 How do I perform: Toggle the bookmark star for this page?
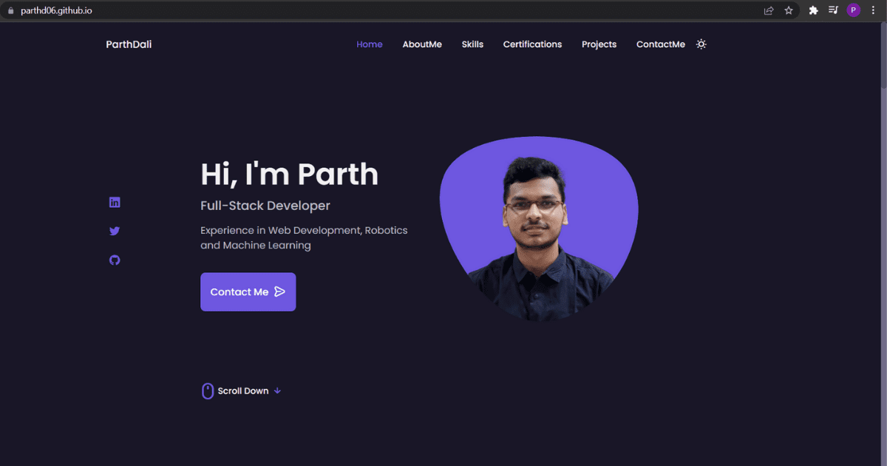click(x=788, y=10)
